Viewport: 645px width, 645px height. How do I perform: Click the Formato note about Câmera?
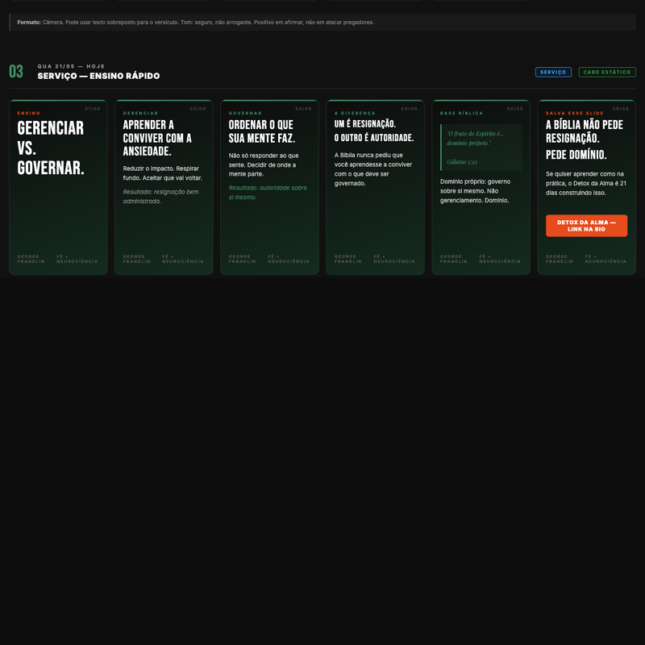pos(322,23)
